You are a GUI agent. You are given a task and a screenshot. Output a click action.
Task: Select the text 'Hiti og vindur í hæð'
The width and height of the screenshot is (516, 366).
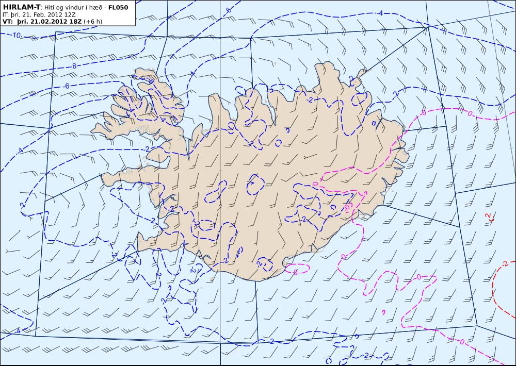coord(72,7)
